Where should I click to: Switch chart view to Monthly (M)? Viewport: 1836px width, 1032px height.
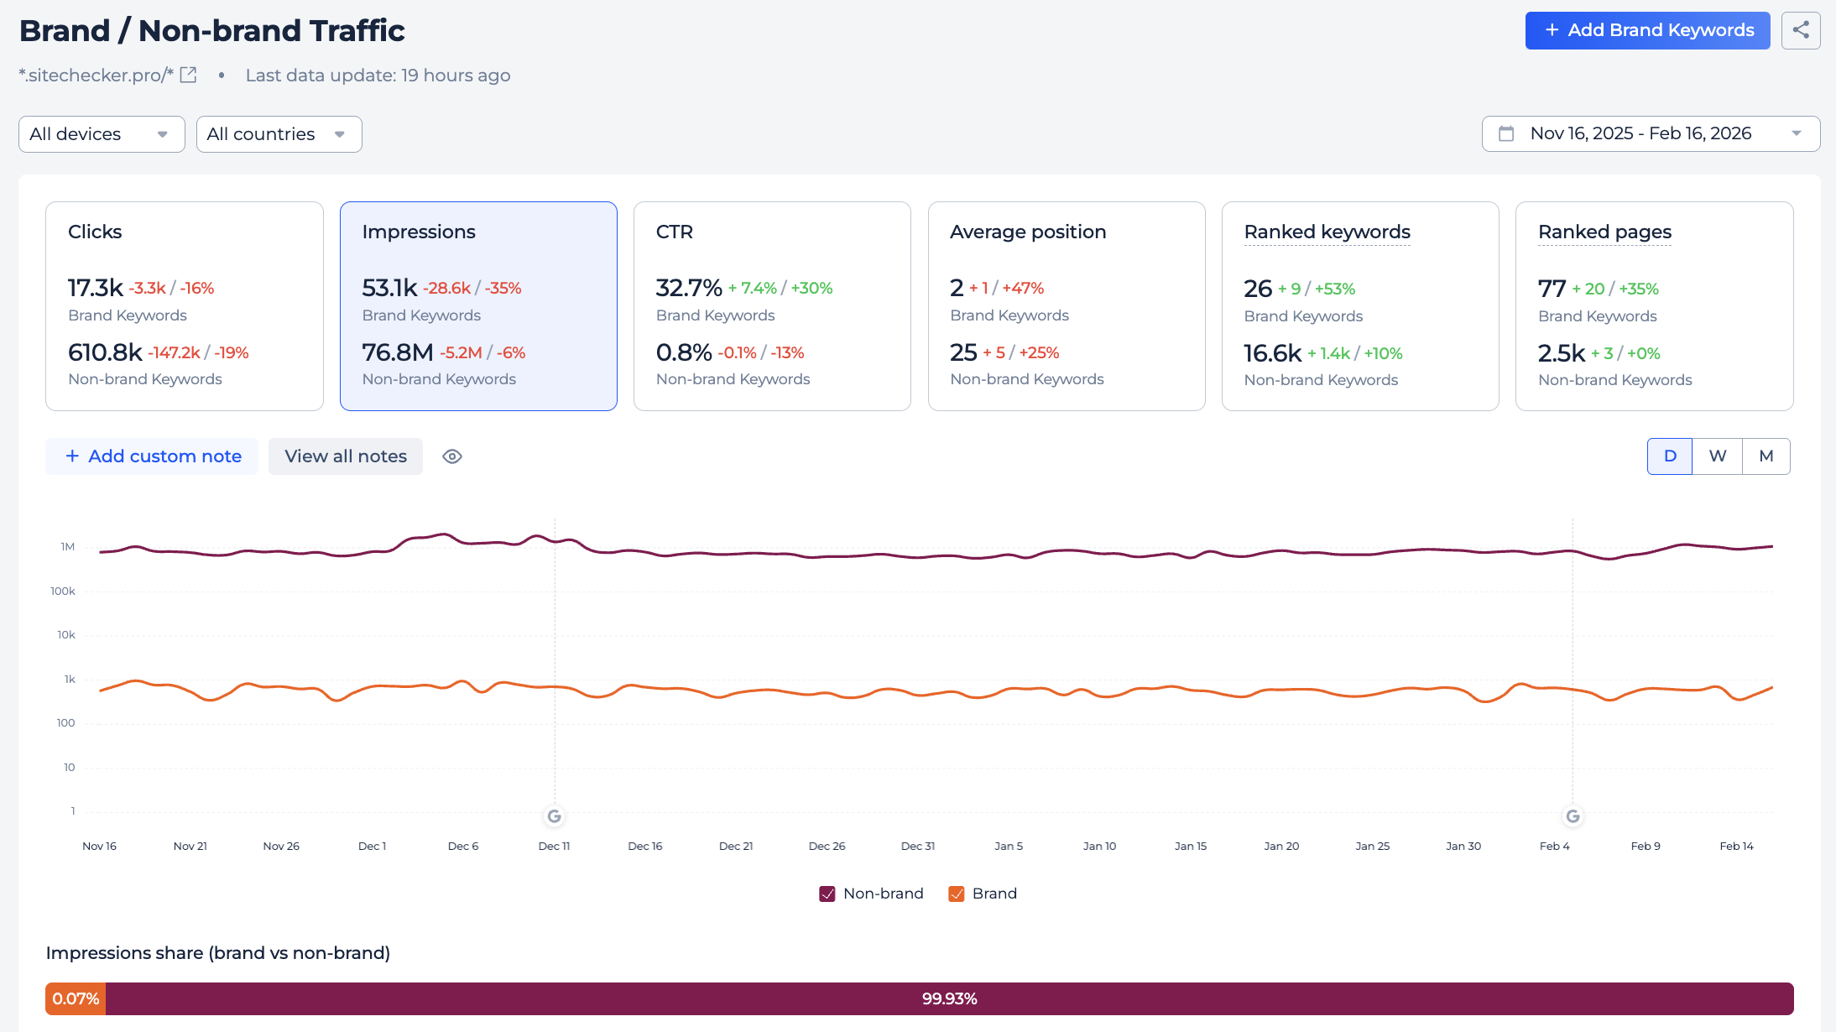pyautogui.click(x=1766, y=456)
